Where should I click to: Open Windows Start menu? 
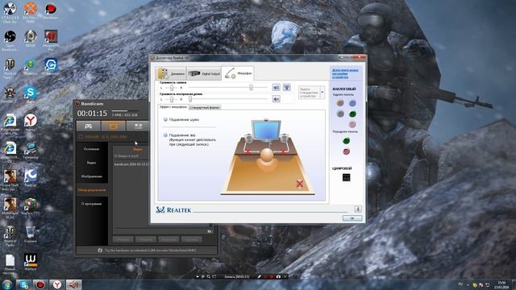(x=7, y=284)
